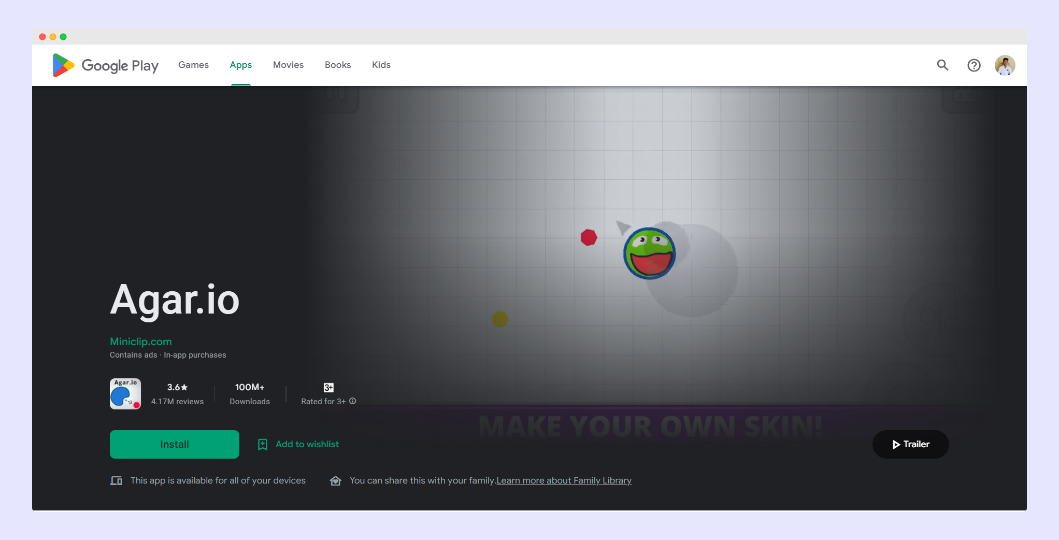Click the devices availability icon
The height and width of the screenshot is (540, 1059).
(x=117, y=480)
